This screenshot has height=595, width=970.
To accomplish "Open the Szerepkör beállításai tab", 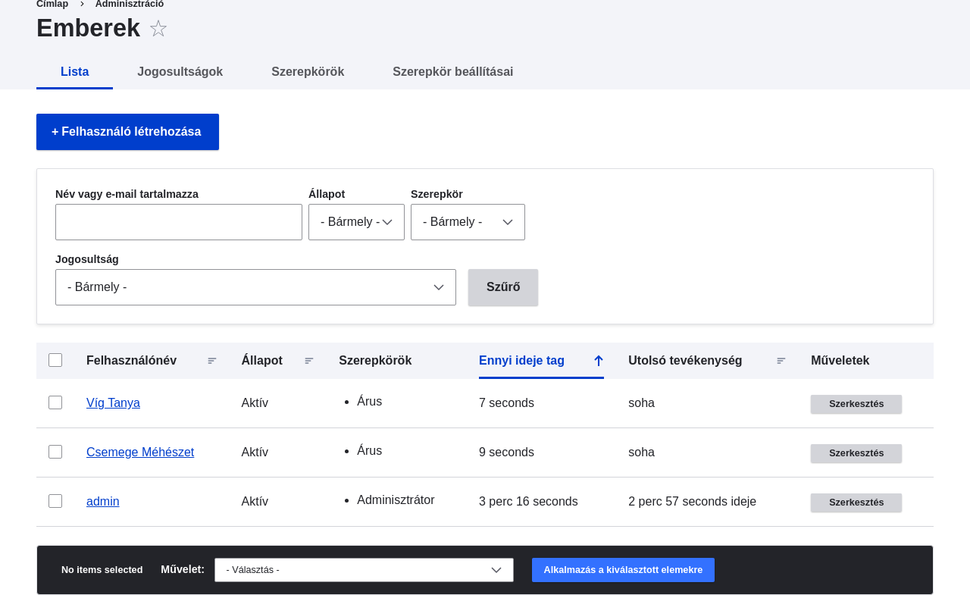I will coord(452,72).
